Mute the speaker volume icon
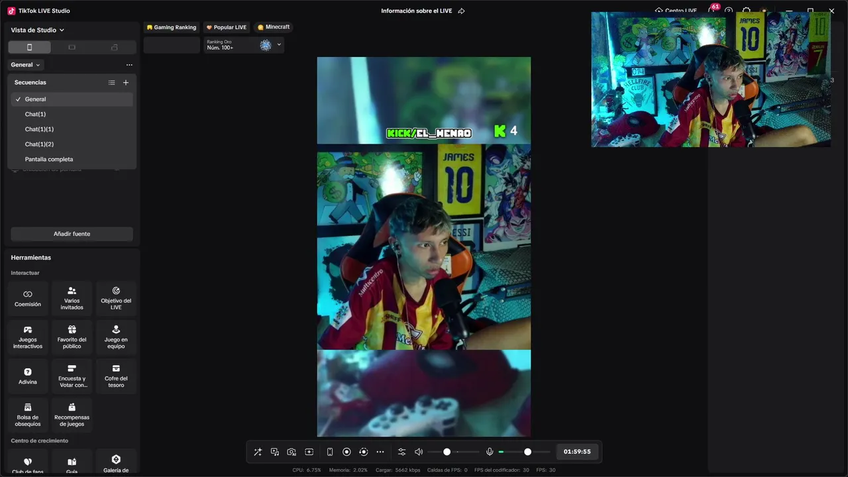 [x=419, y=452]
